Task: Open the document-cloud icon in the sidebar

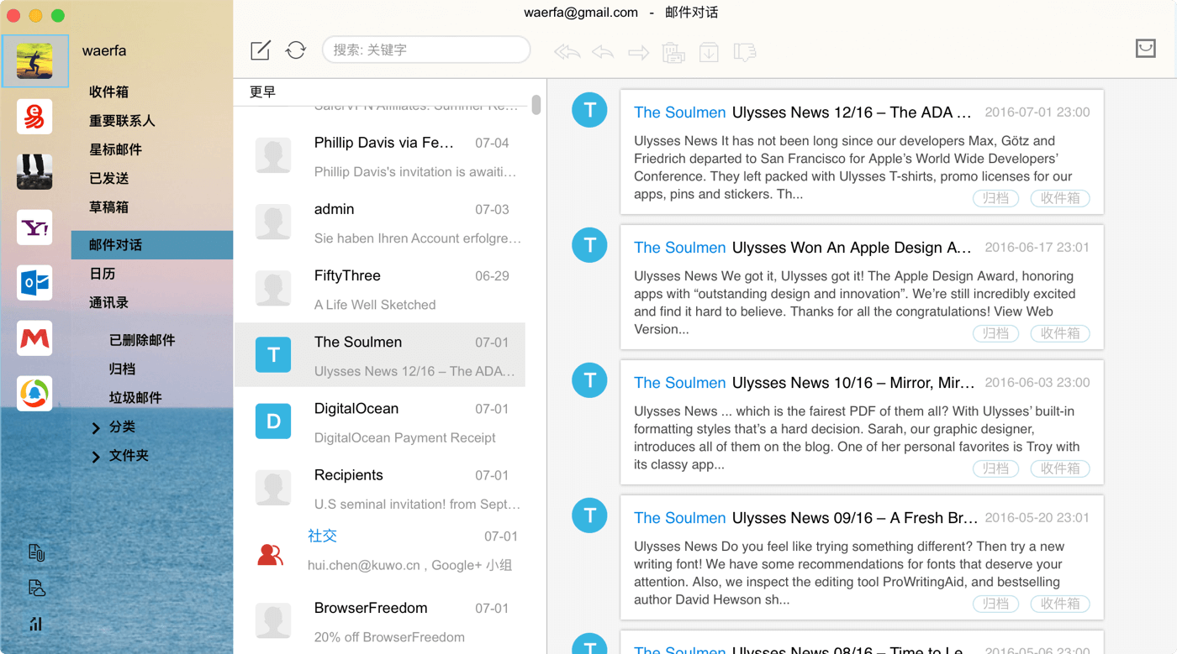Action: point(36,588)
